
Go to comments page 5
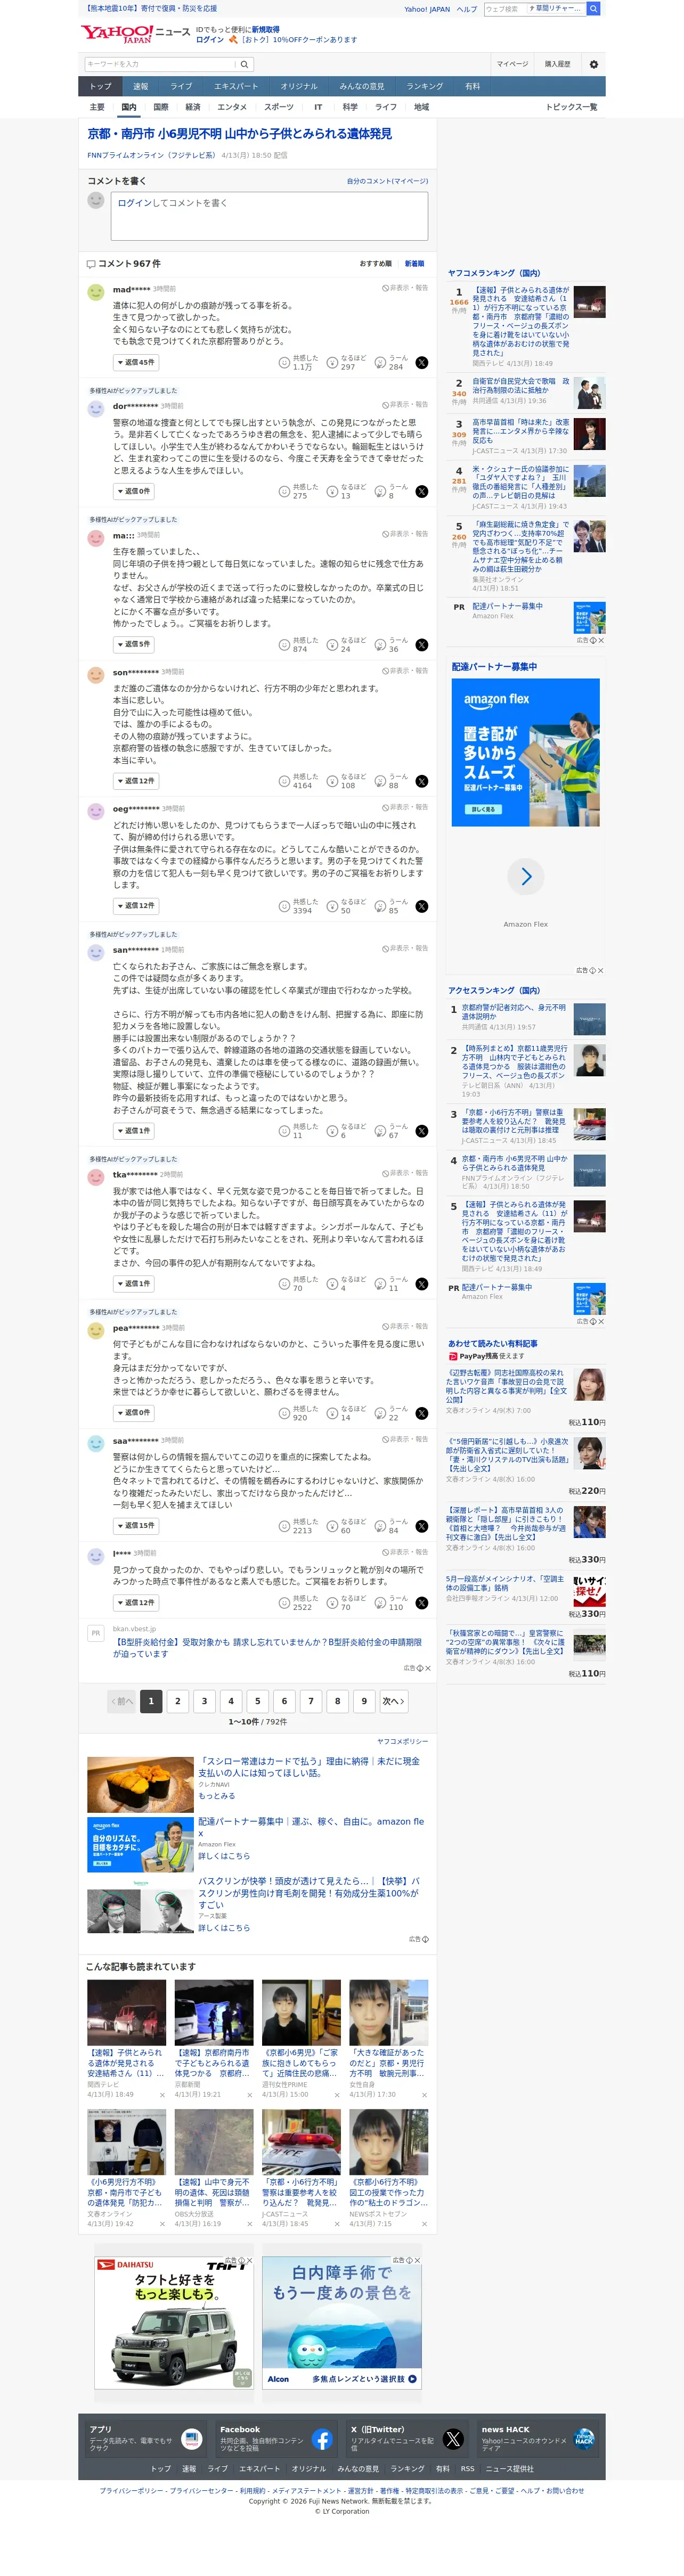(x=258, y=1701)
